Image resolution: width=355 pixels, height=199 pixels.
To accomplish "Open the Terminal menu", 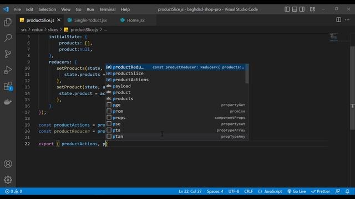I will [107, 9].
